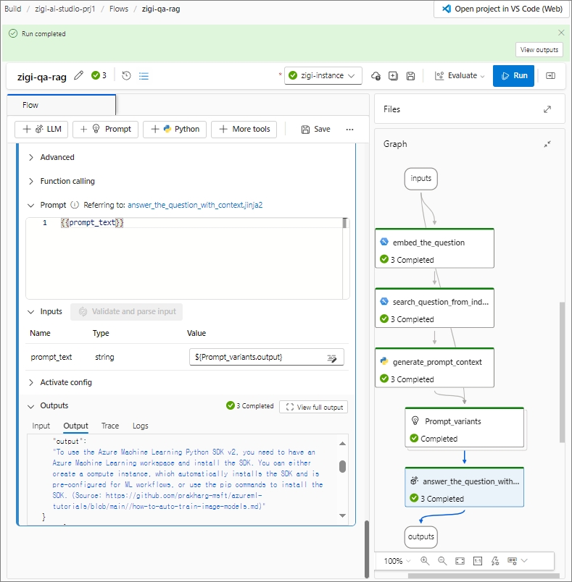Open the graph minimap options icon
This screenshot has width=572, height=582.
coord(512,561)
